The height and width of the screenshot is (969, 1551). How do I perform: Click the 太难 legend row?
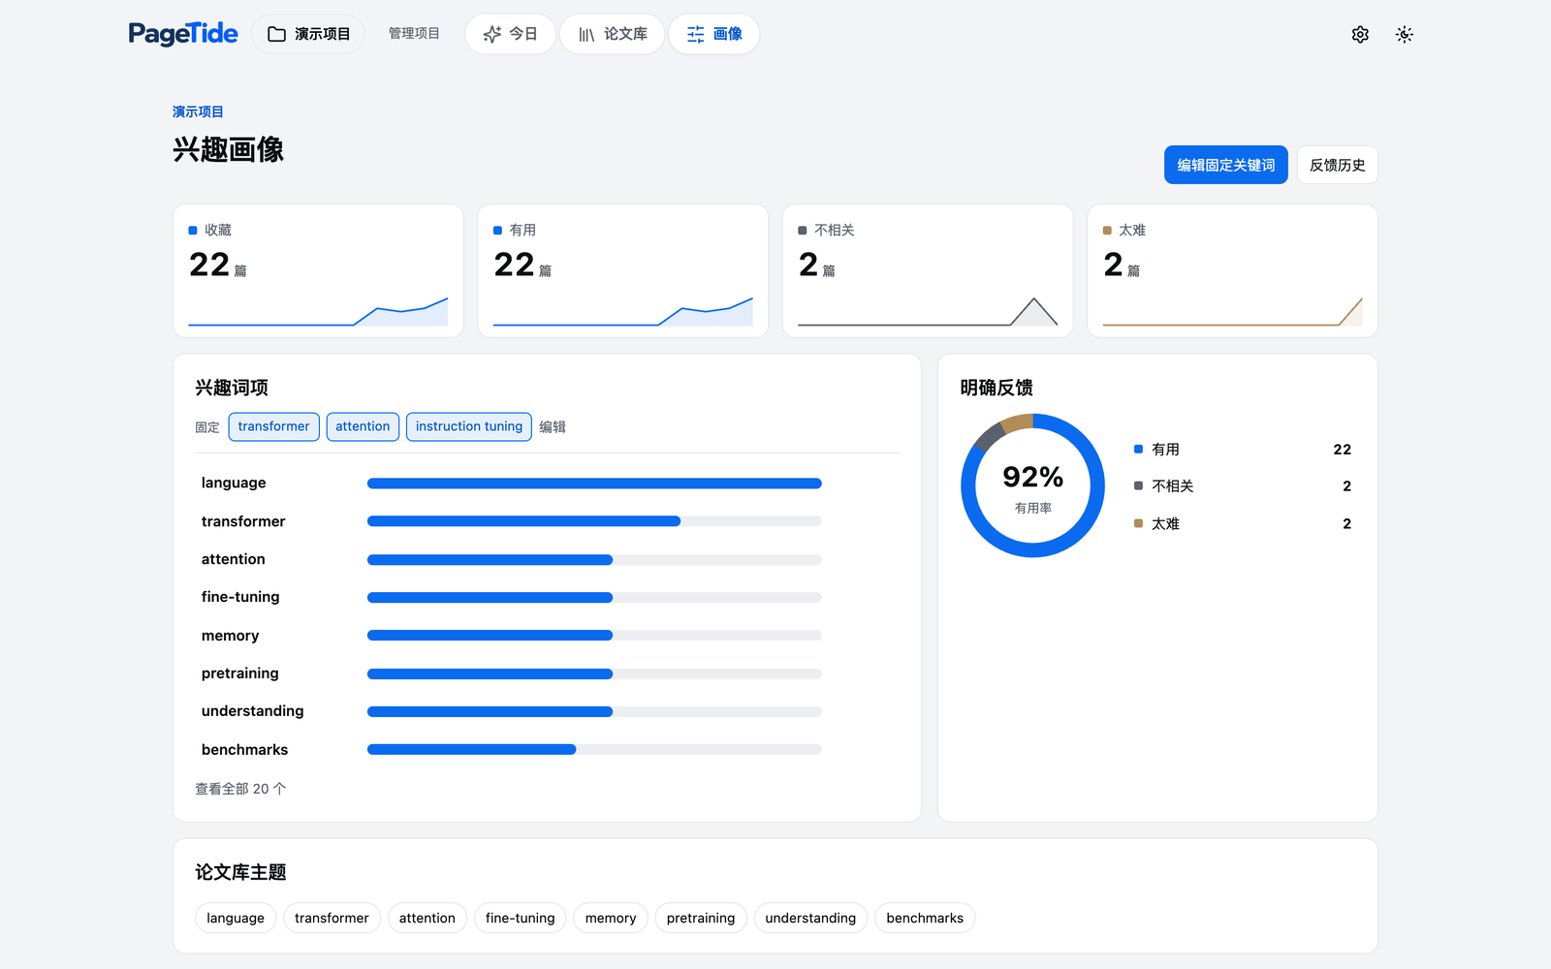click(1243, 524)
